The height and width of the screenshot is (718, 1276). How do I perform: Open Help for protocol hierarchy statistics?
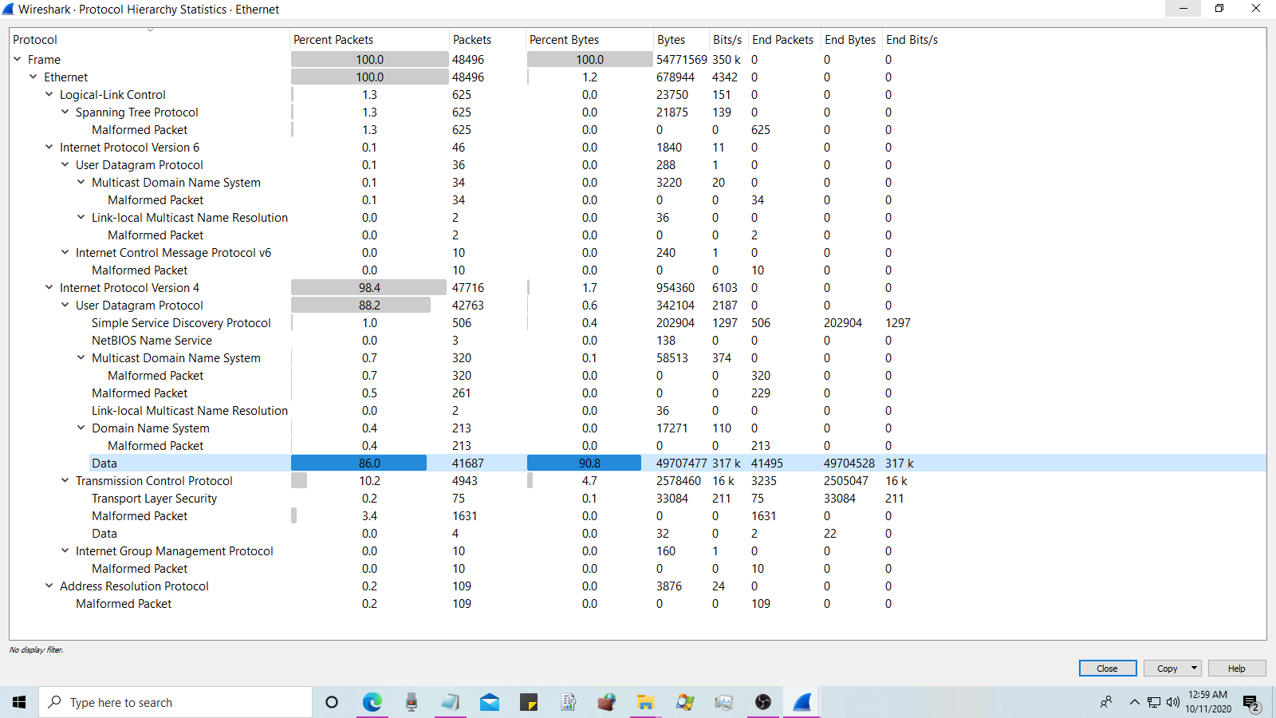(1237, 669)
